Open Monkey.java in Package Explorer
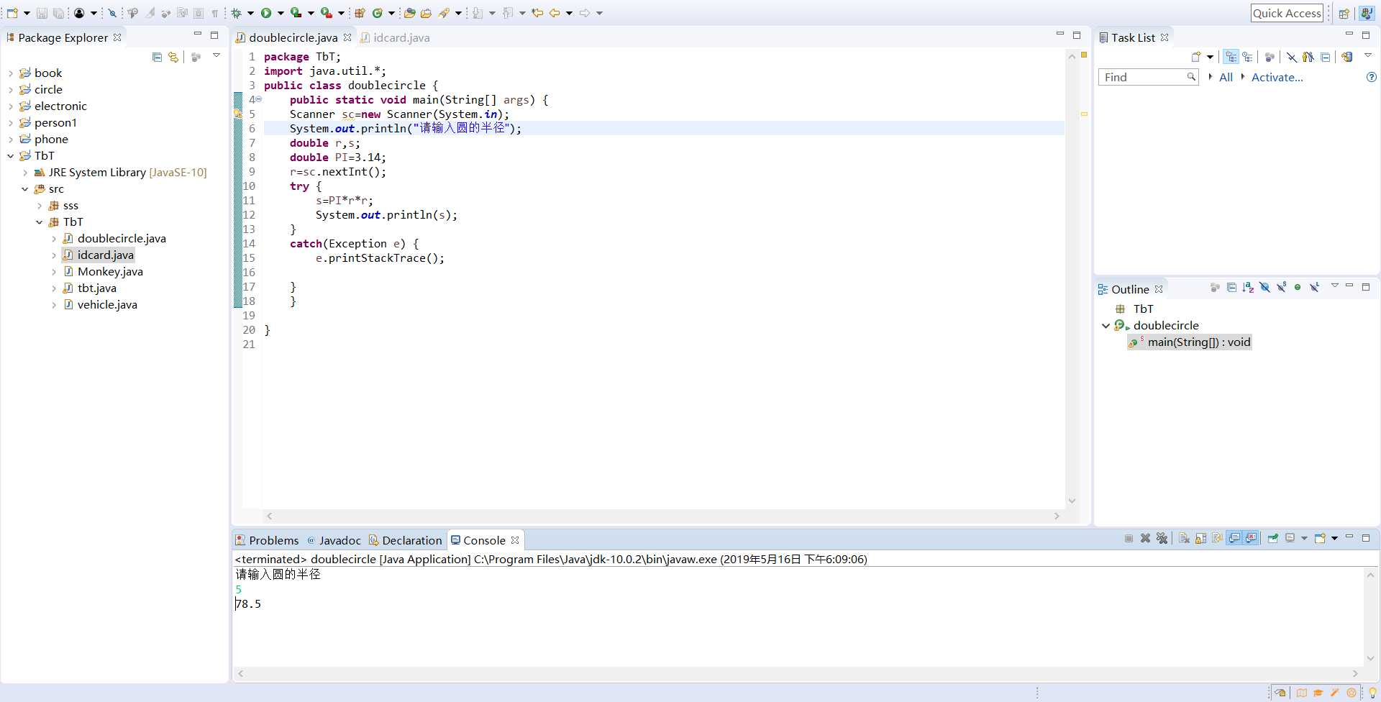This screenshot has height=702, width=1381. 110,272
